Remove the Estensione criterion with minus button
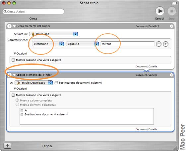 point(159,44)
